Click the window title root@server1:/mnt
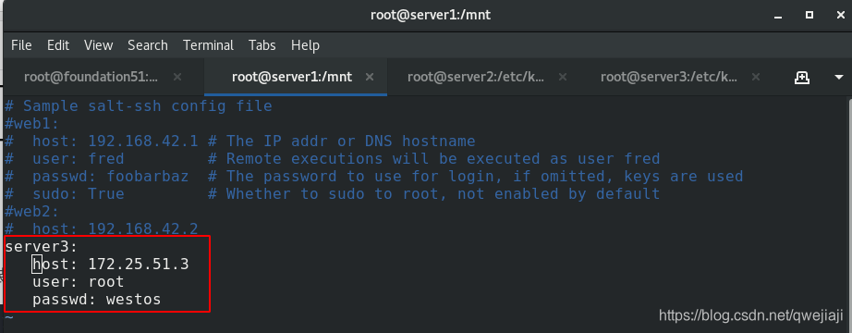 click(431, 15)
